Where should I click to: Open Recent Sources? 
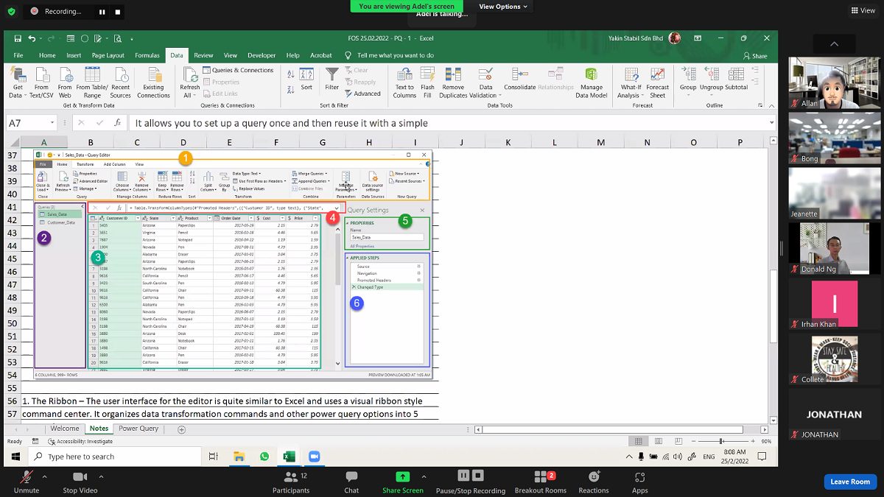coord(121,81)
